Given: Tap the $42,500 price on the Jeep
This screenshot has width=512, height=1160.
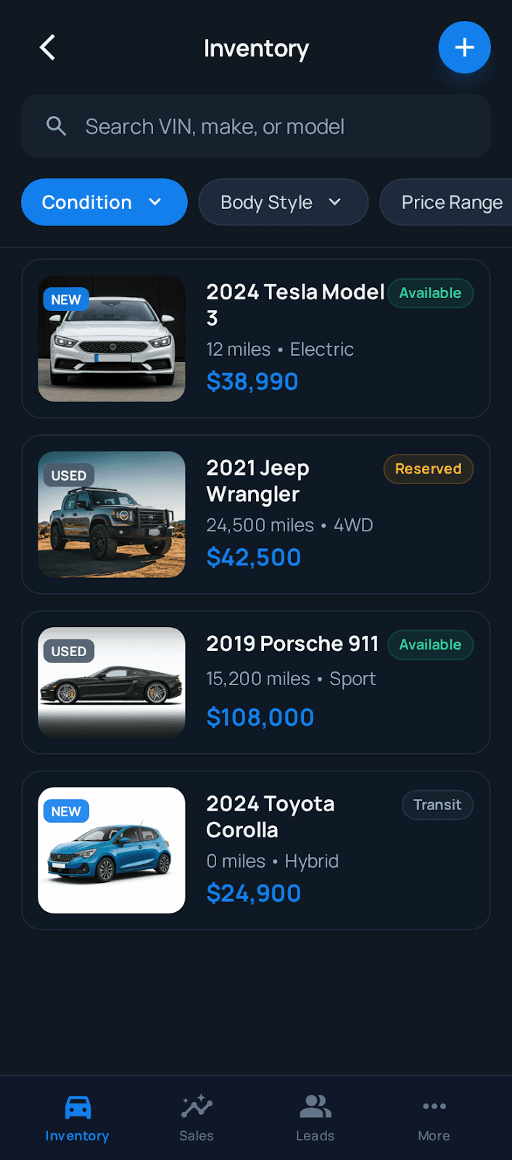Looking at the screenshot, I should coord(254,557).
